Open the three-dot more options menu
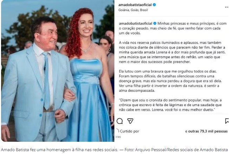This screenshot has height=154, width=229. pyautogui.click(x=227, y=7)
